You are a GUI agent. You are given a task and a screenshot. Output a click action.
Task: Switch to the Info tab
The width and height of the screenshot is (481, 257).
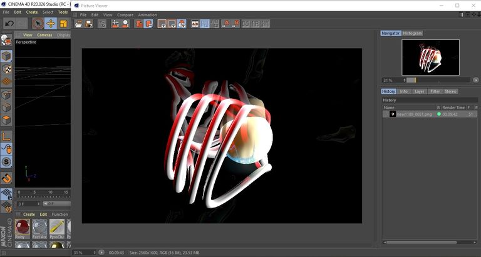(404, 91)
